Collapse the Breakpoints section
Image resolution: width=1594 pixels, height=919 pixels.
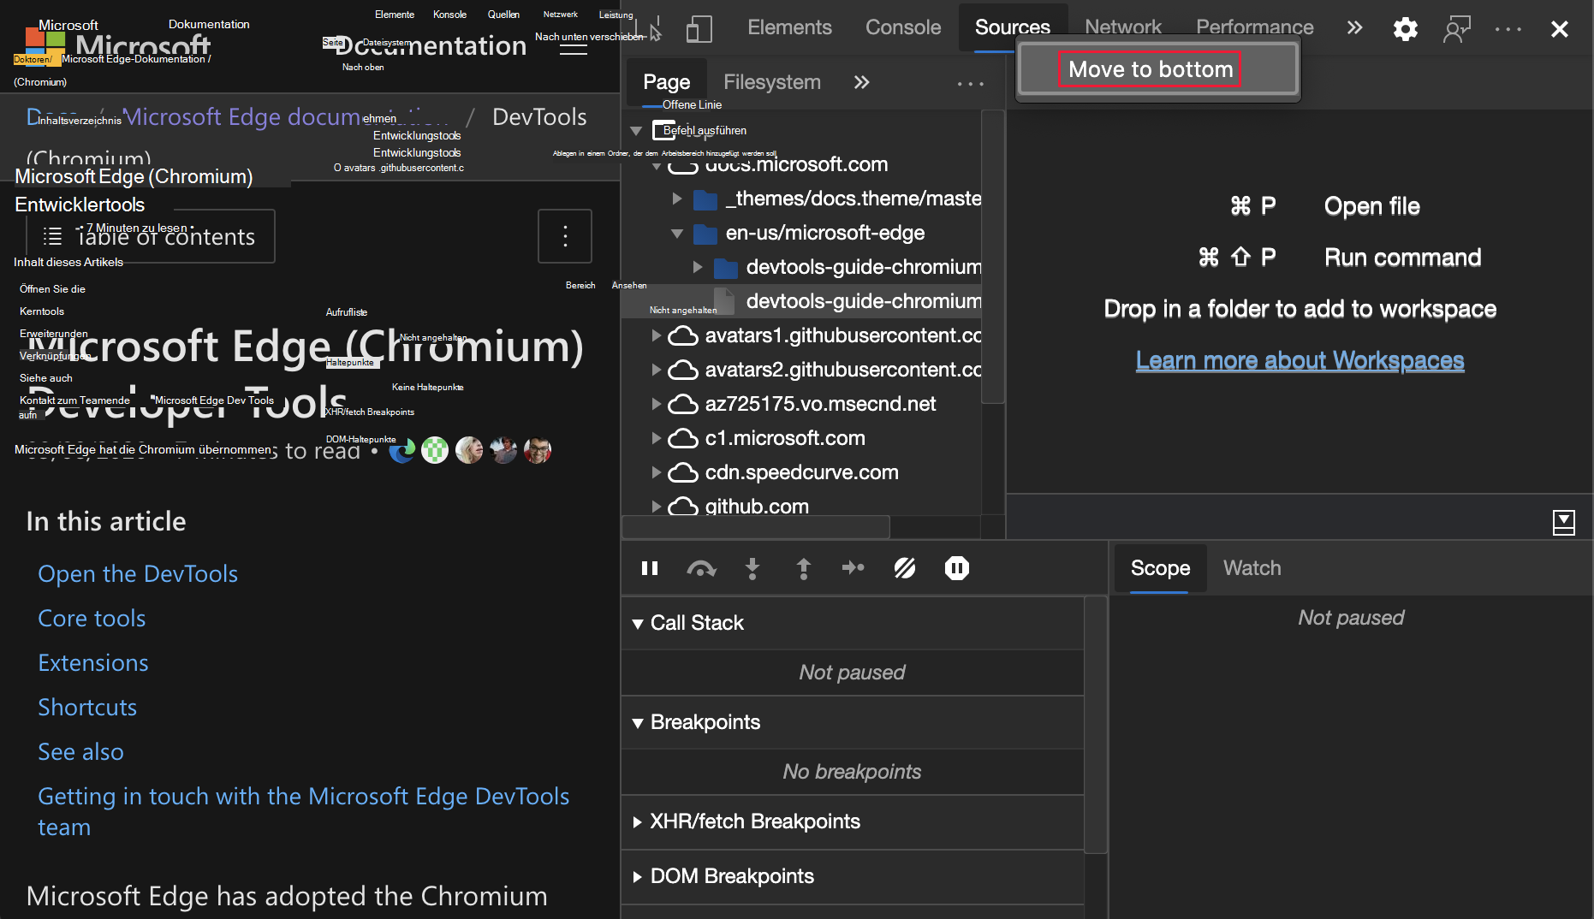pyautogui.click(x=638, y=723)
